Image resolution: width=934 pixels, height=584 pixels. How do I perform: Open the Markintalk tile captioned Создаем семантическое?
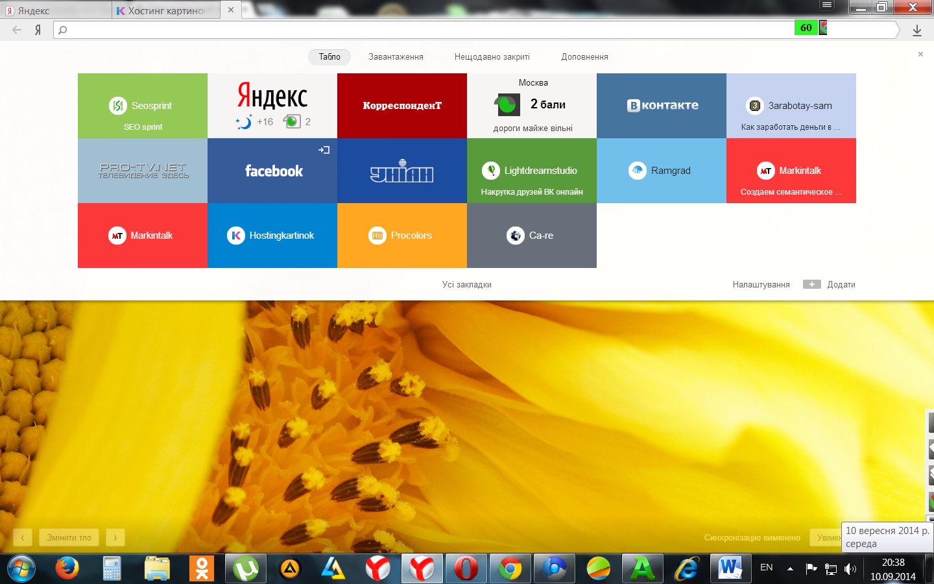click(x=791, y=171)
